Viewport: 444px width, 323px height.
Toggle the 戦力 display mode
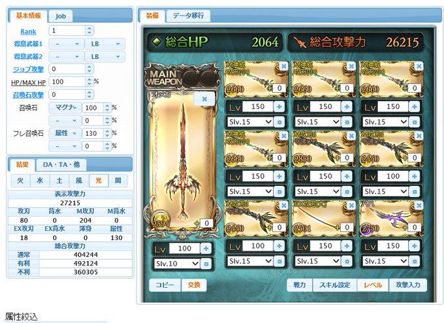tap(300, 285)
